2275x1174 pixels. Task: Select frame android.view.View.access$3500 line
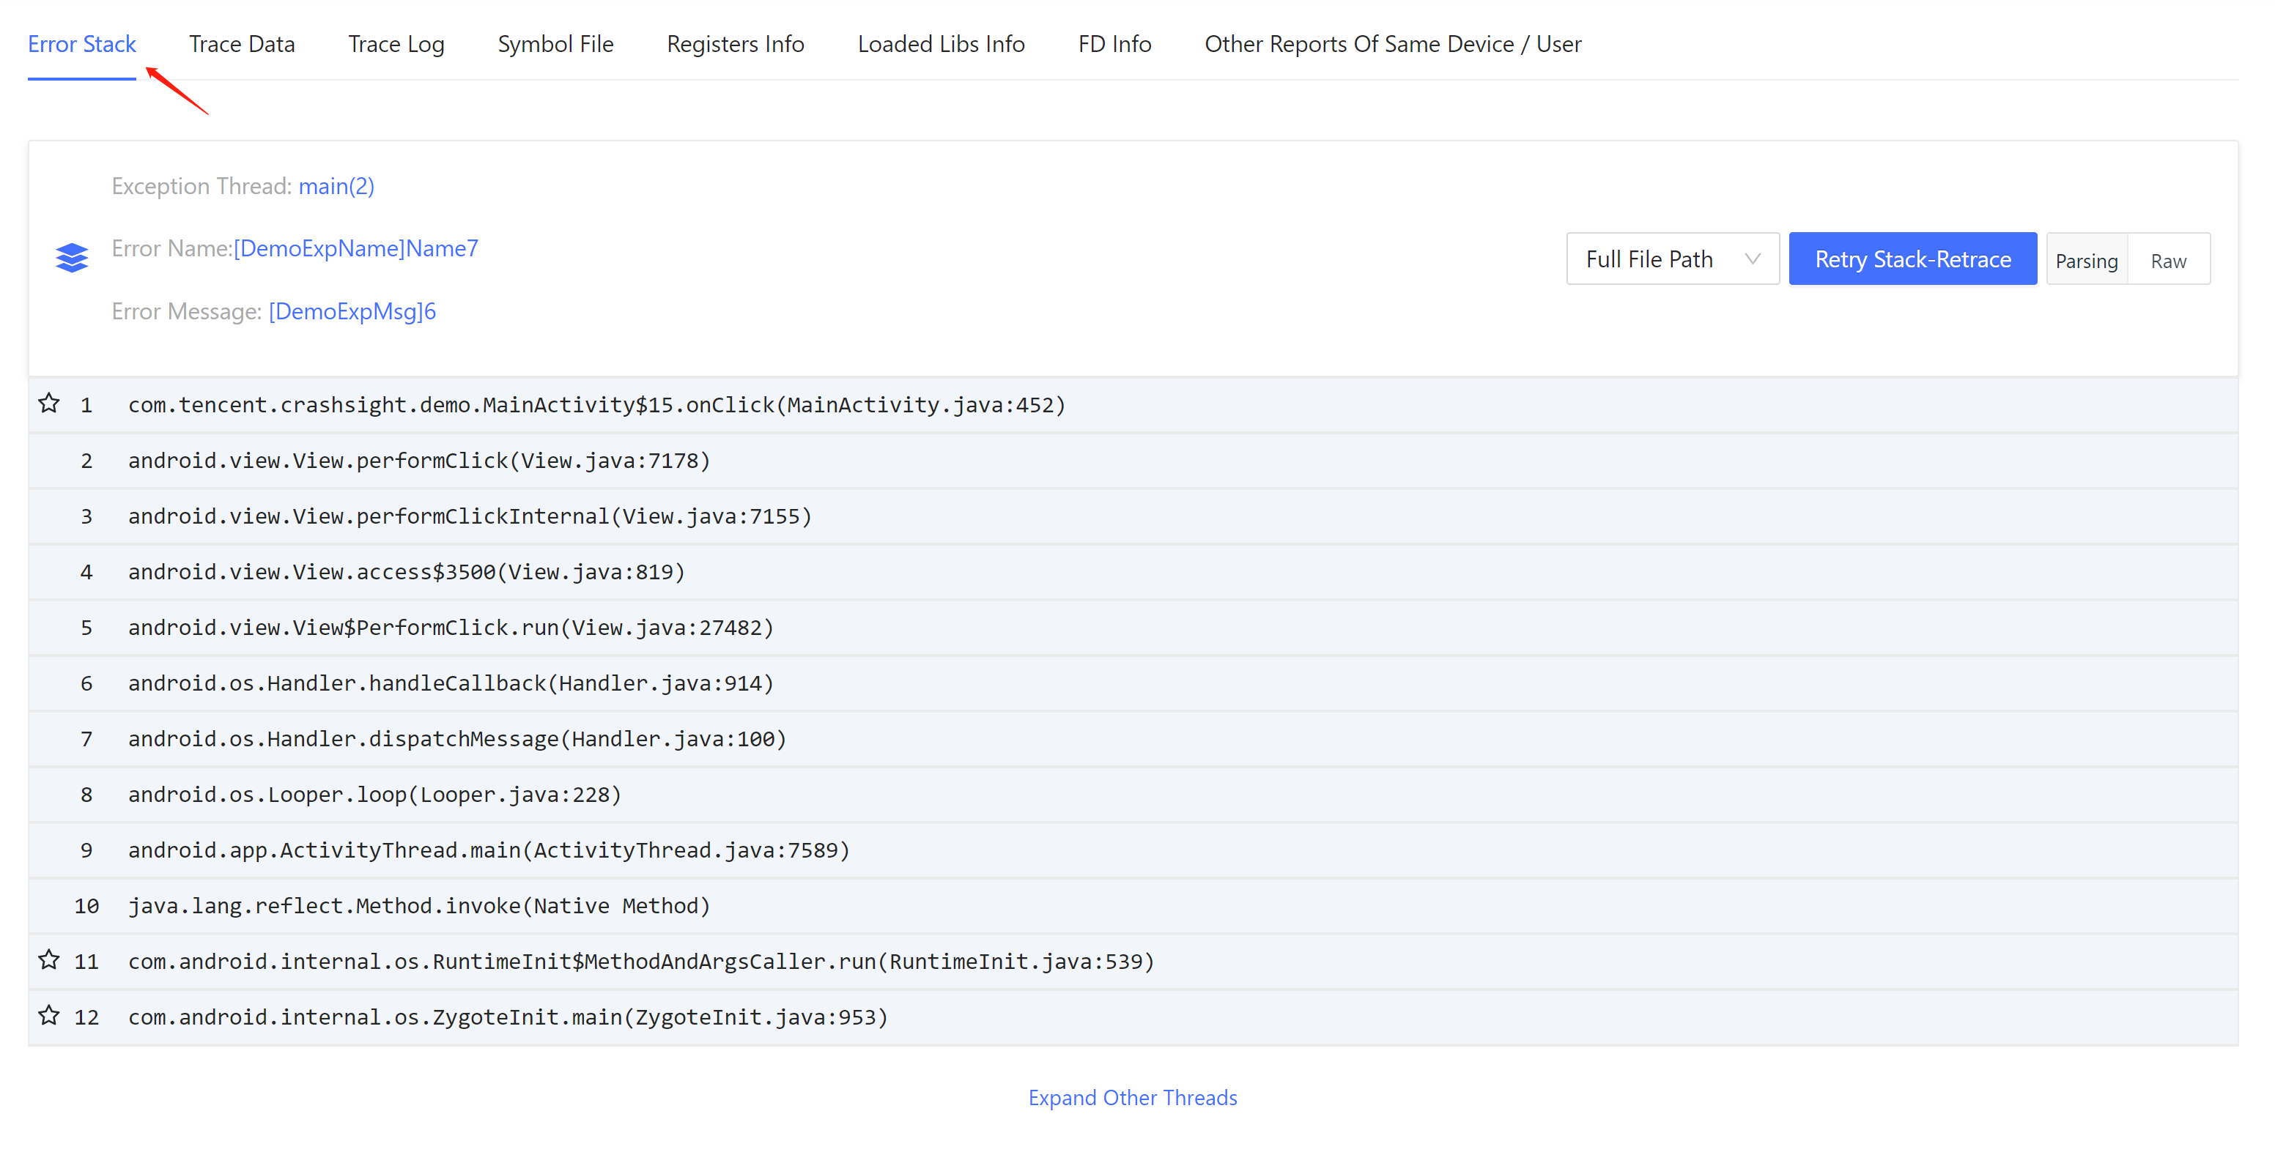click(1133, 572)
